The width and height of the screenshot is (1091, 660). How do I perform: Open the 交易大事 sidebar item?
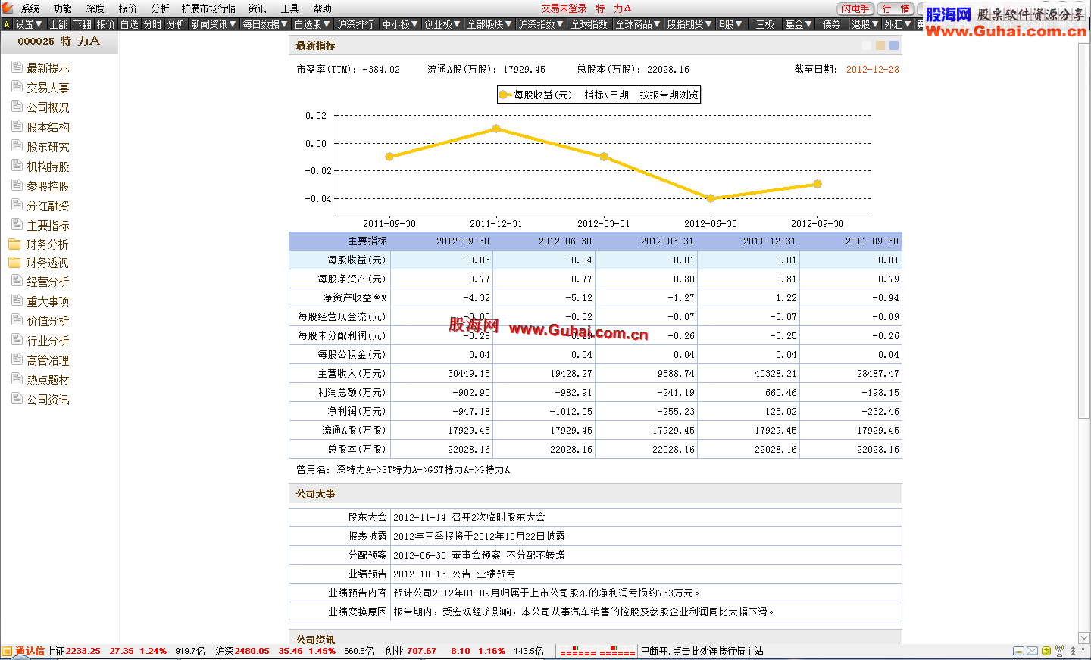(x=41, y=88)
